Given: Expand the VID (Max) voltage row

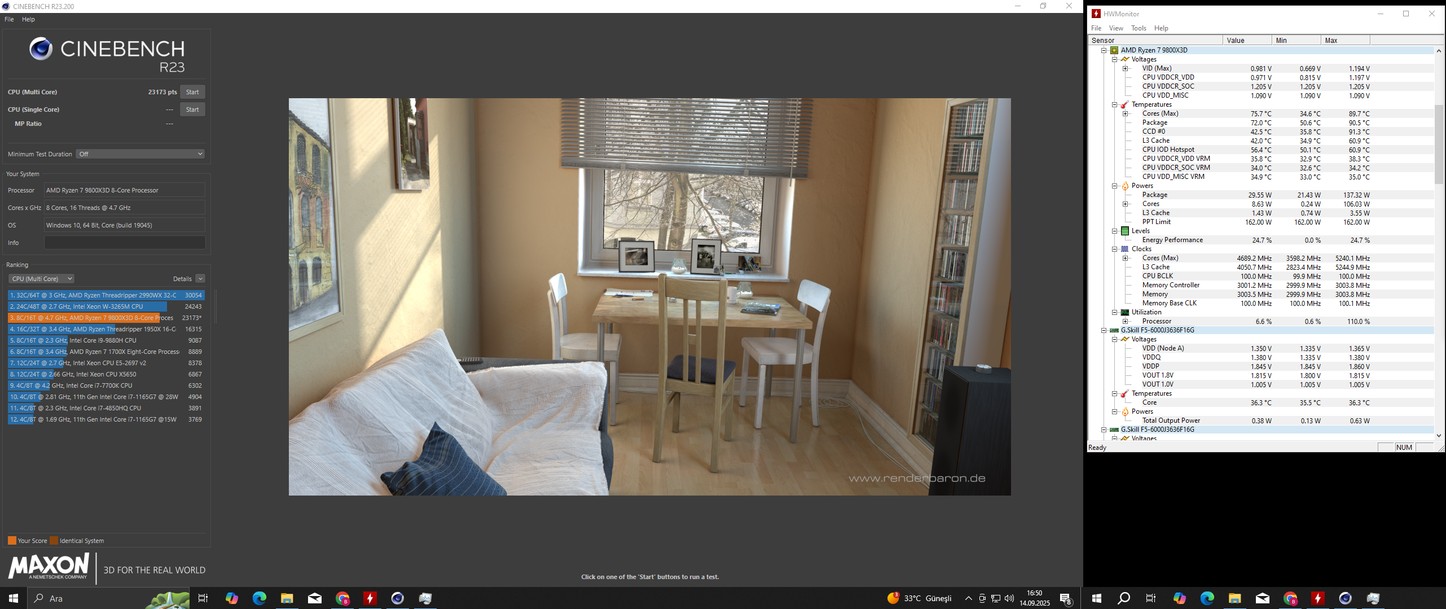Looking at the screenshot, I should (1125, 68).
